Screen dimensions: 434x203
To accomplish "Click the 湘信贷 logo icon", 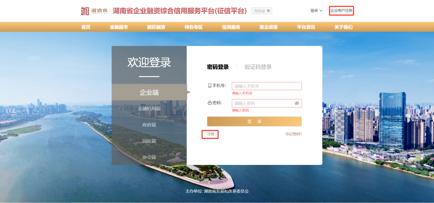I will click(85, 11).
